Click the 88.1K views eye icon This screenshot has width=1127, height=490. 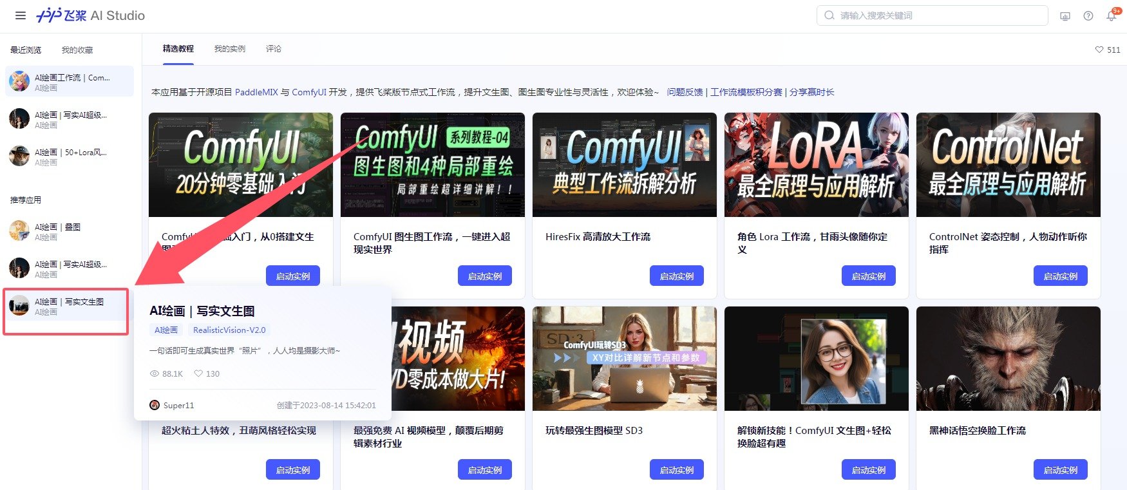point(155,373)
